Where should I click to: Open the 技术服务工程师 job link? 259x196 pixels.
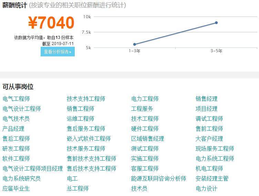(x=86, y=149)
